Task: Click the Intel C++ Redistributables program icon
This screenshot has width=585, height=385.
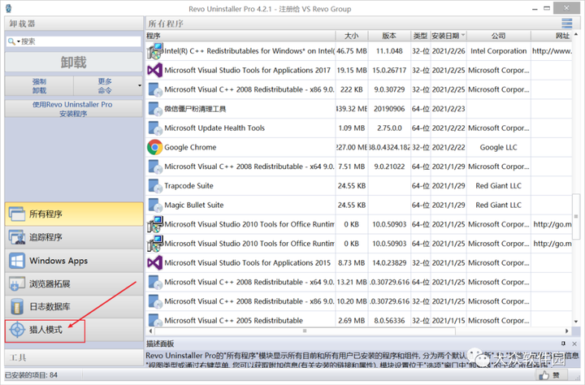Action: click(155, 50)
